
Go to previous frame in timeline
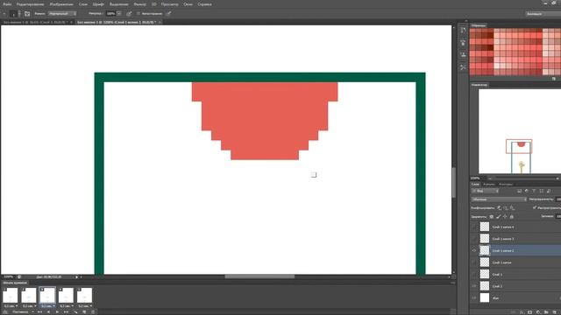tap(49, 311)
